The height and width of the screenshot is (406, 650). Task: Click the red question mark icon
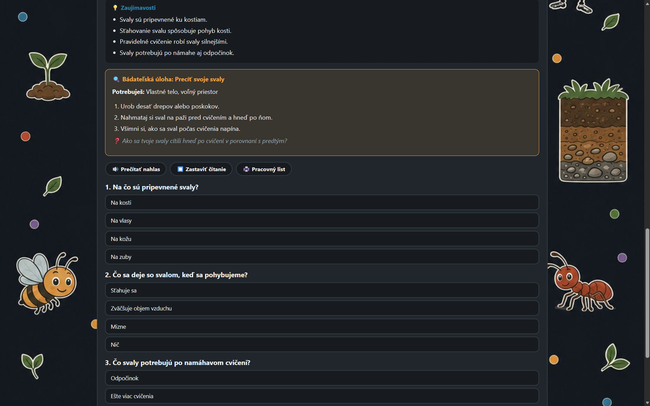(117, 141)
